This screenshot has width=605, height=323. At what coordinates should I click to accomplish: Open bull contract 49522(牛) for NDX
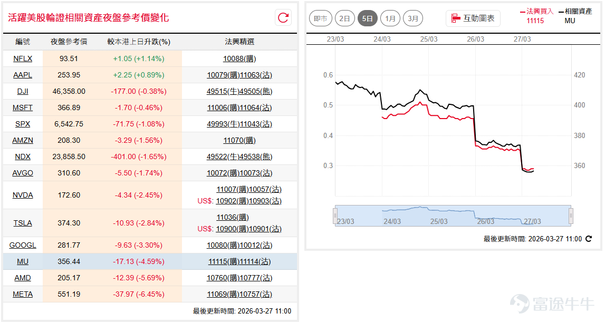pos(223,157)
